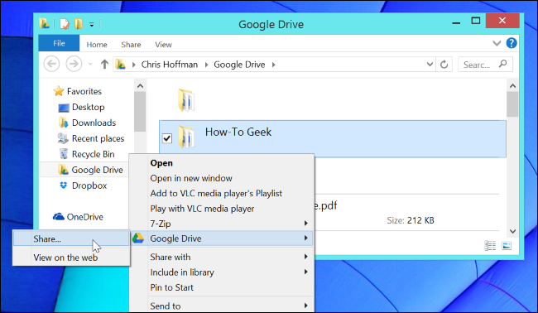
Task: Expand the Send to submenu
Action: coord(222,306)
